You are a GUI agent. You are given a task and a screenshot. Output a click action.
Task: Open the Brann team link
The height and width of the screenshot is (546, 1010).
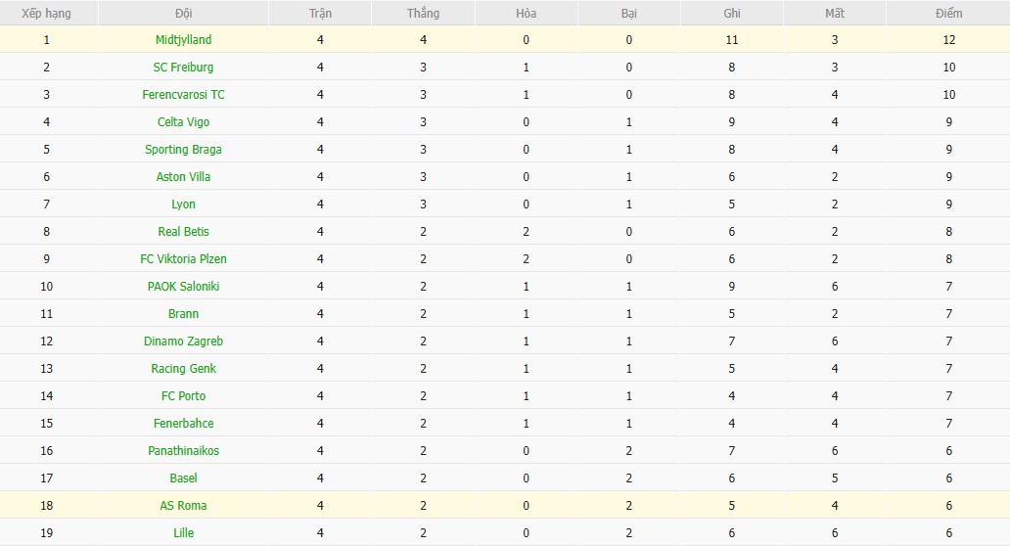point(183,314)
